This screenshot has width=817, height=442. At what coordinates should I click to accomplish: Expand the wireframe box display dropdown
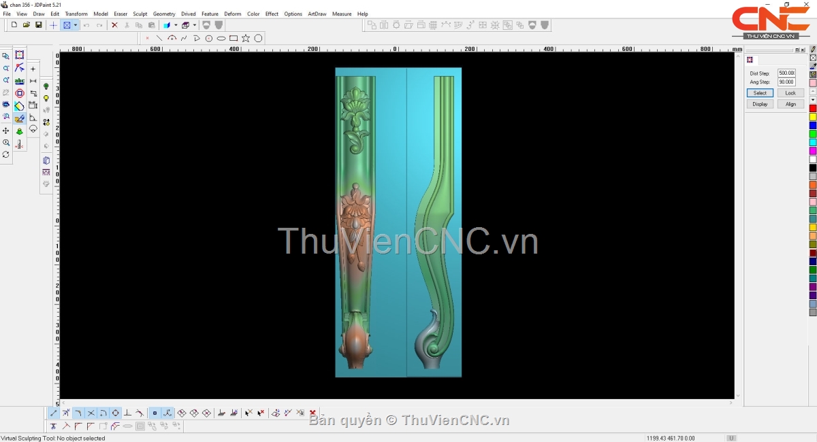pyautogui.click(x=194, y=25)
